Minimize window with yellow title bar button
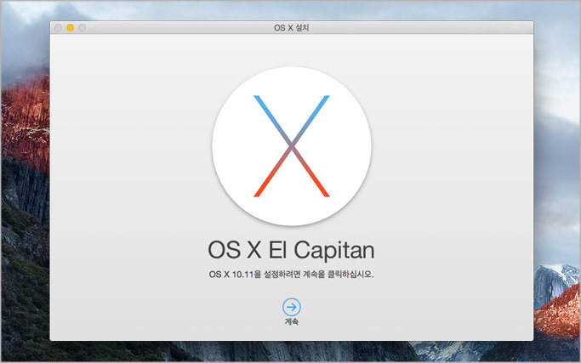Viewport: 581px width, 363px height. click(70, 28)
